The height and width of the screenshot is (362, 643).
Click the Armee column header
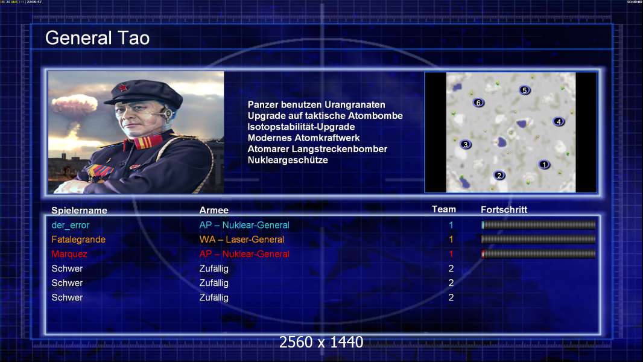click(214, 211)
